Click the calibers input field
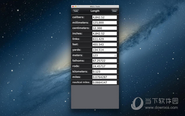The image size is (185, 116). 105,17
